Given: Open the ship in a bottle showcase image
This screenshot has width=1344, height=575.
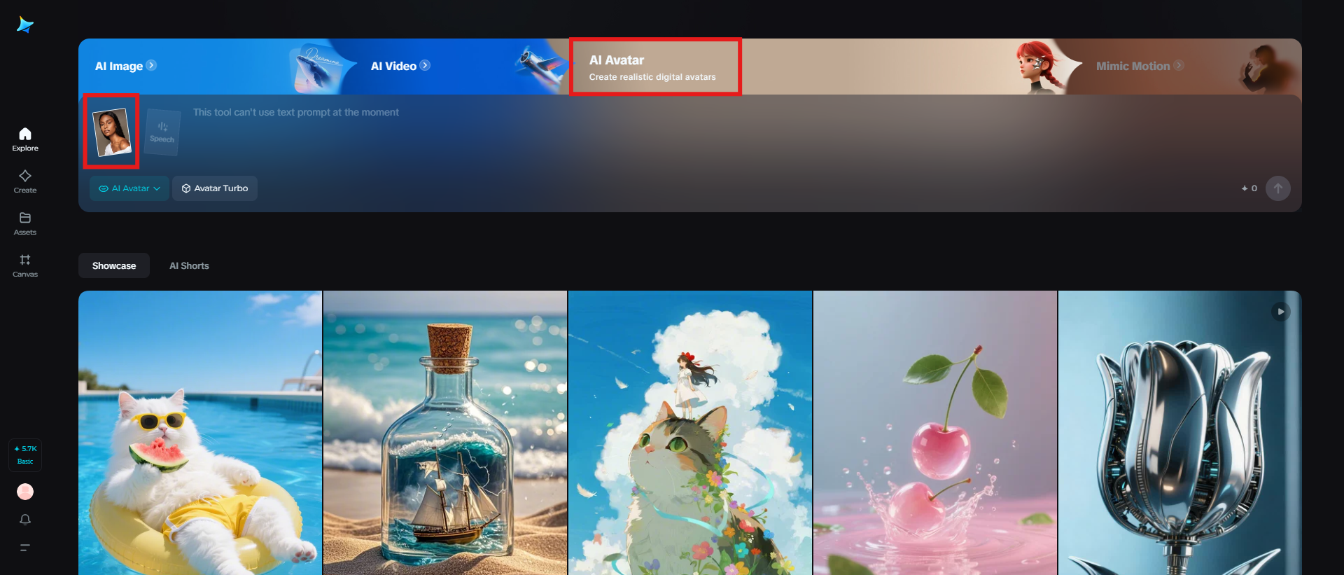Looking at the screenshot, I should [x=445, y=433].
